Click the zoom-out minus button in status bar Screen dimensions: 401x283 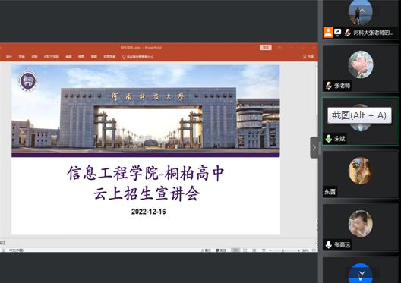[x=270, y=250]
